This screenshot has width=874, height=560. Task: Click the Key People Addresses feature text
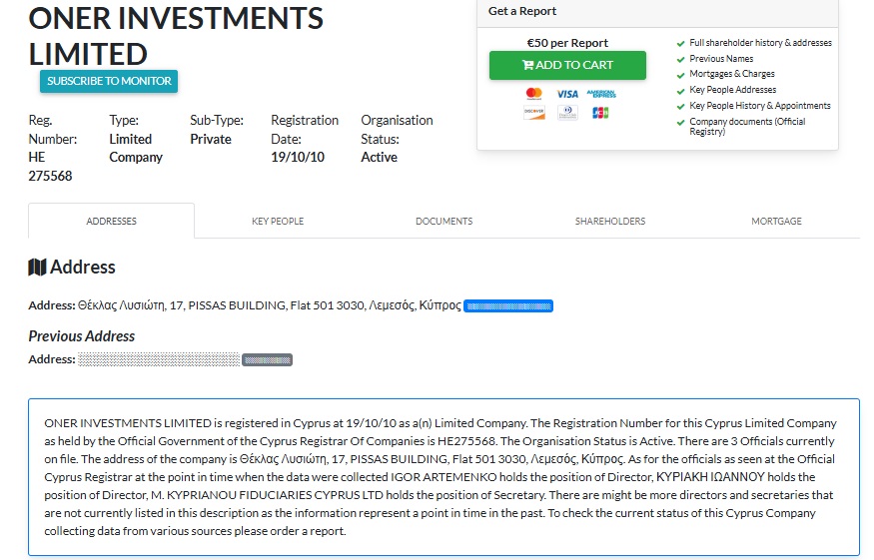732,90
